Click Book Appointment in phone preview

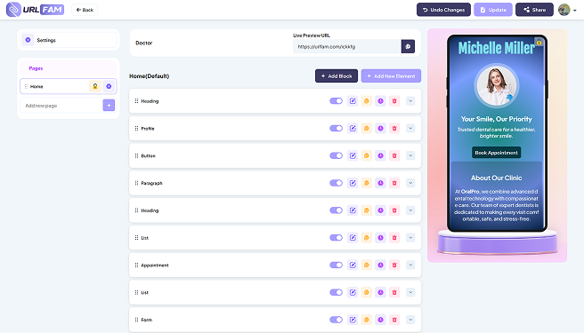click(496, 153)
